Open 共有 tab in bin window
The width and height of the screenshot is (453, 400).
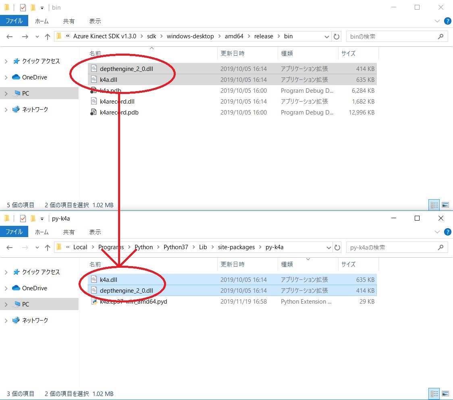tap(69, 21)
